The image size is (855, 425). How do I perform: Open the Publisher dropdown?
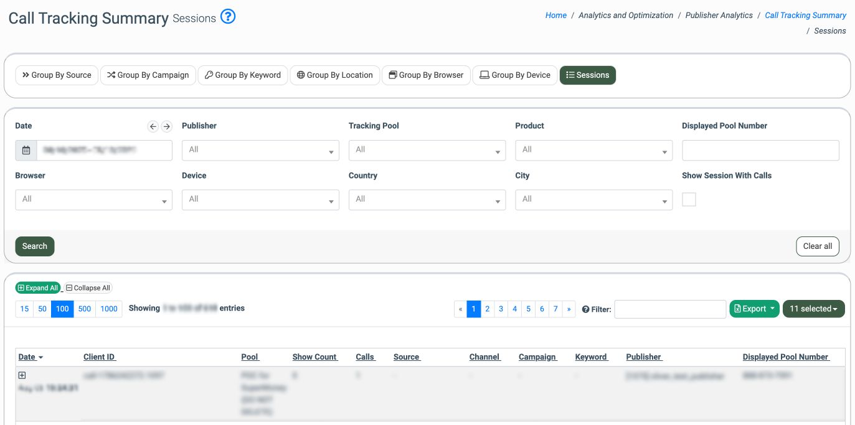(x=260, y=151)
